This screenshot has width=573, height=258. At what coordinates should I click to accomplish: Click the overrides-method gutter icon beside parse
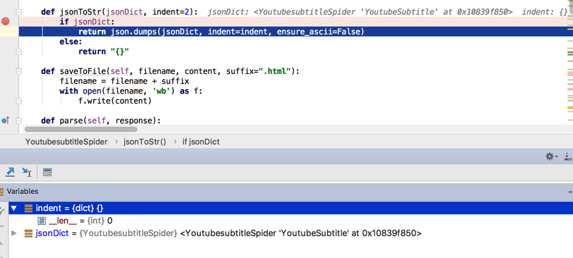click(5, 120)
